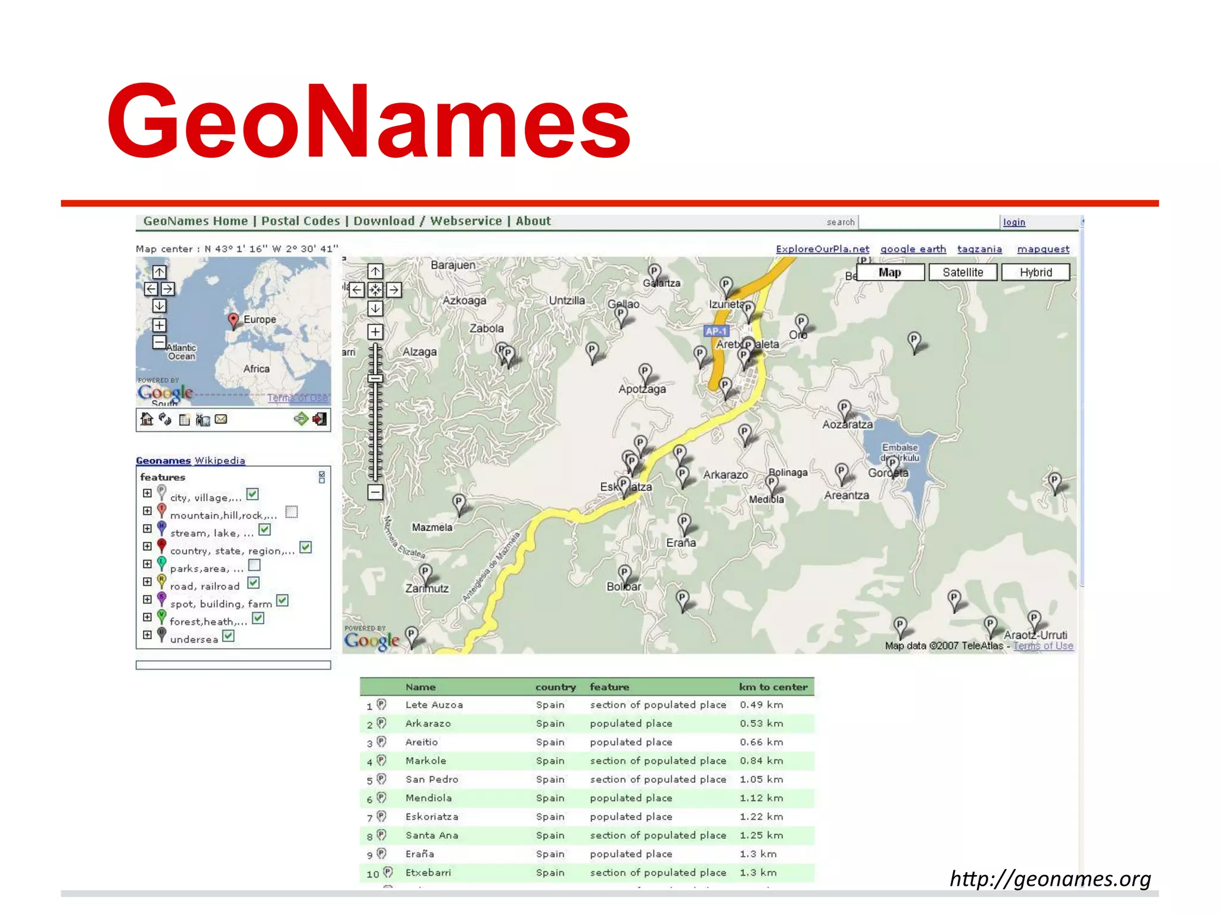
Task: Uncheck road, railroad feature checkbox
Action: (254, 583)
